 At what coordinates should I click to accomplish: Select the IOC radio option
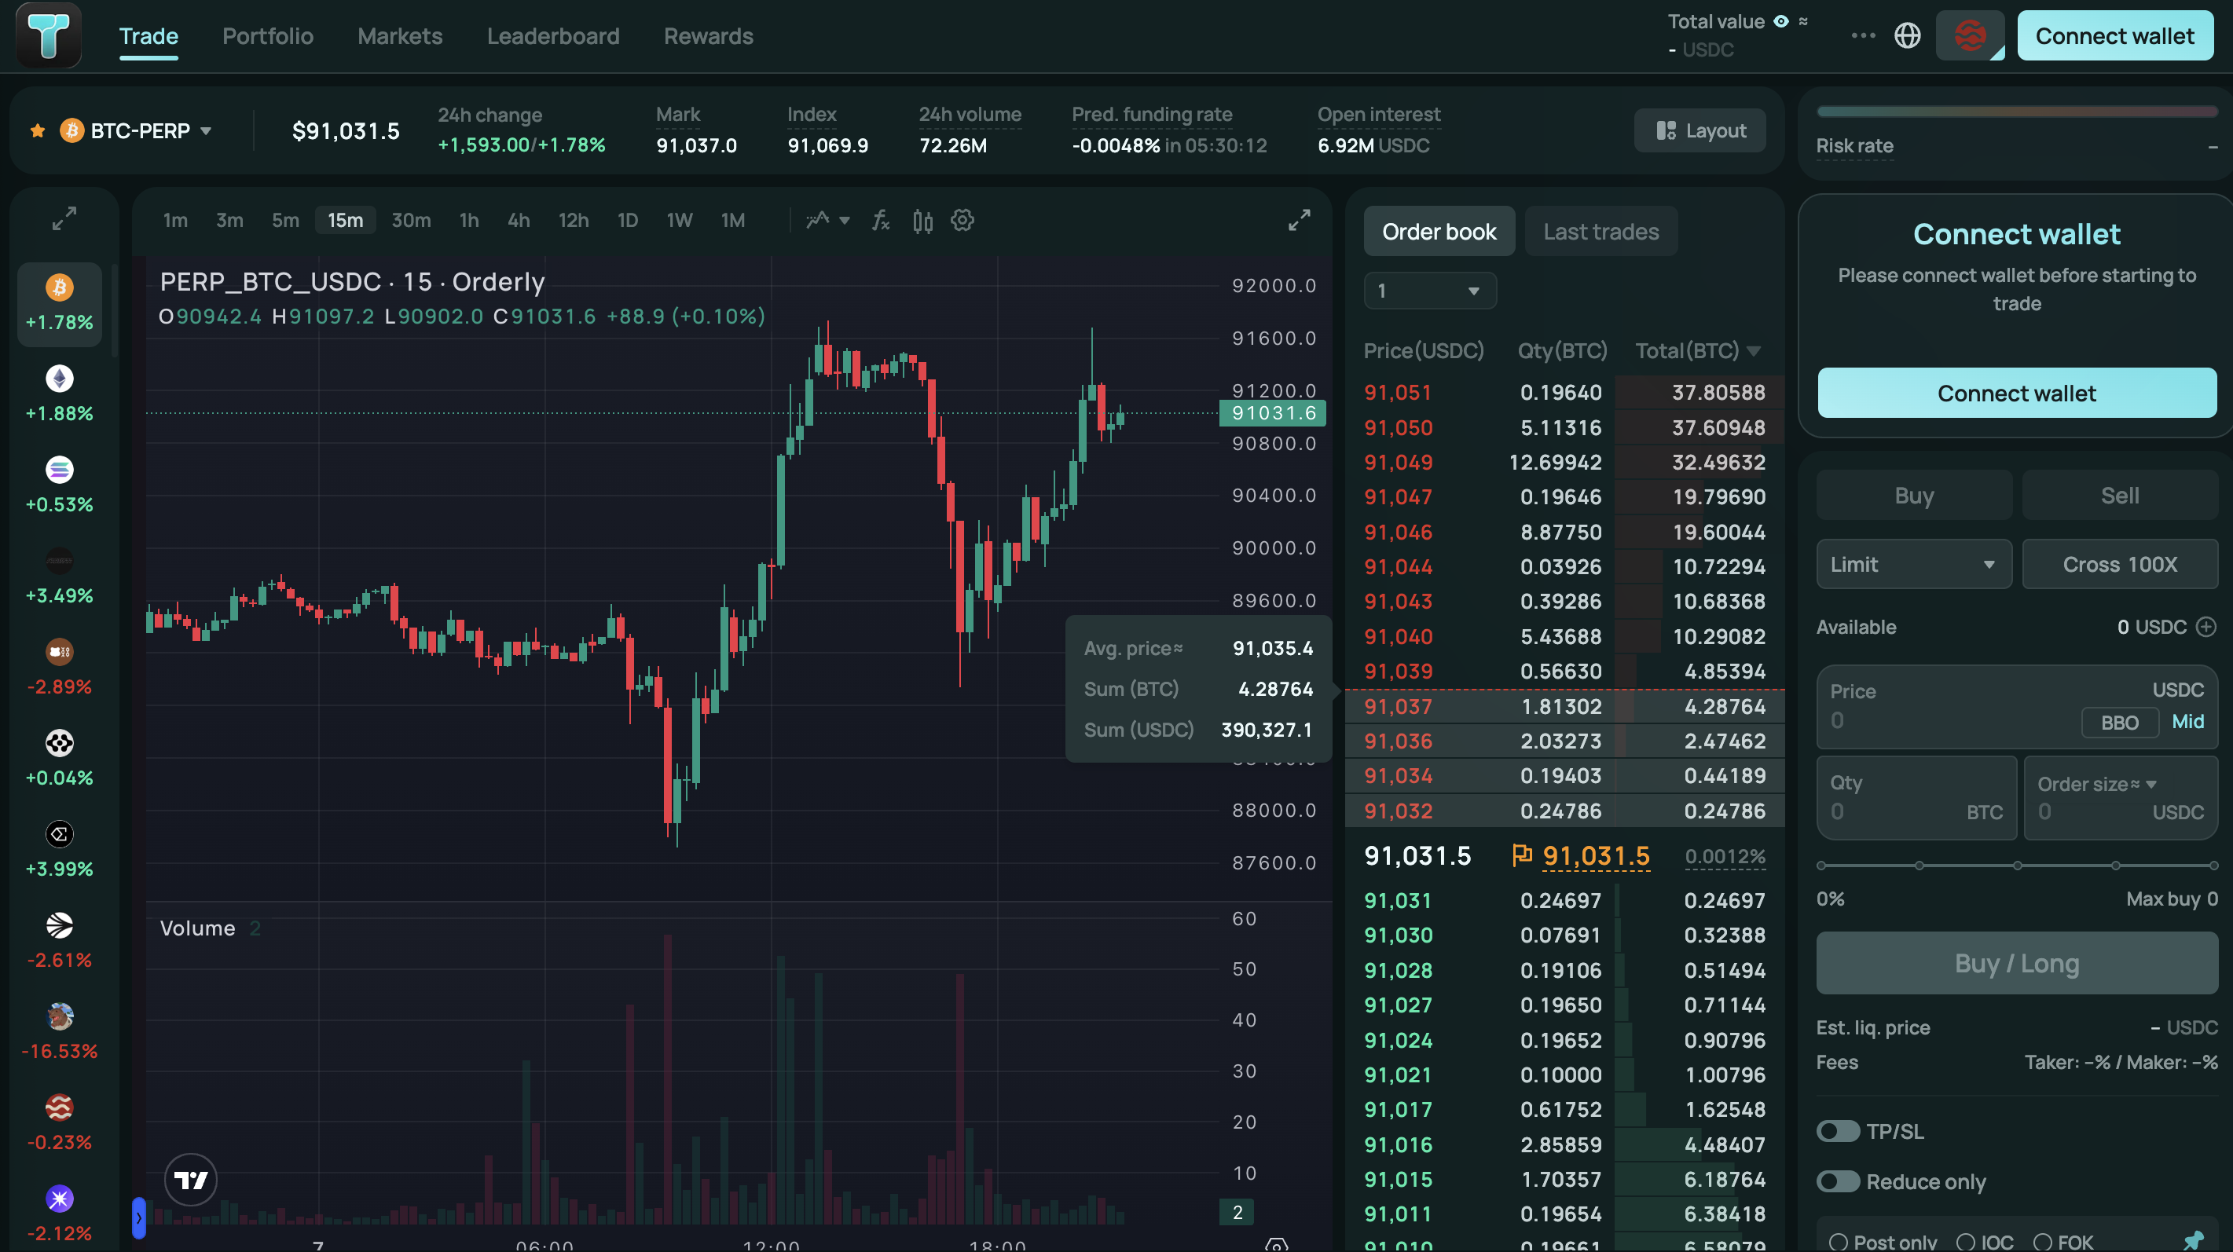tap(1965, 1242)
